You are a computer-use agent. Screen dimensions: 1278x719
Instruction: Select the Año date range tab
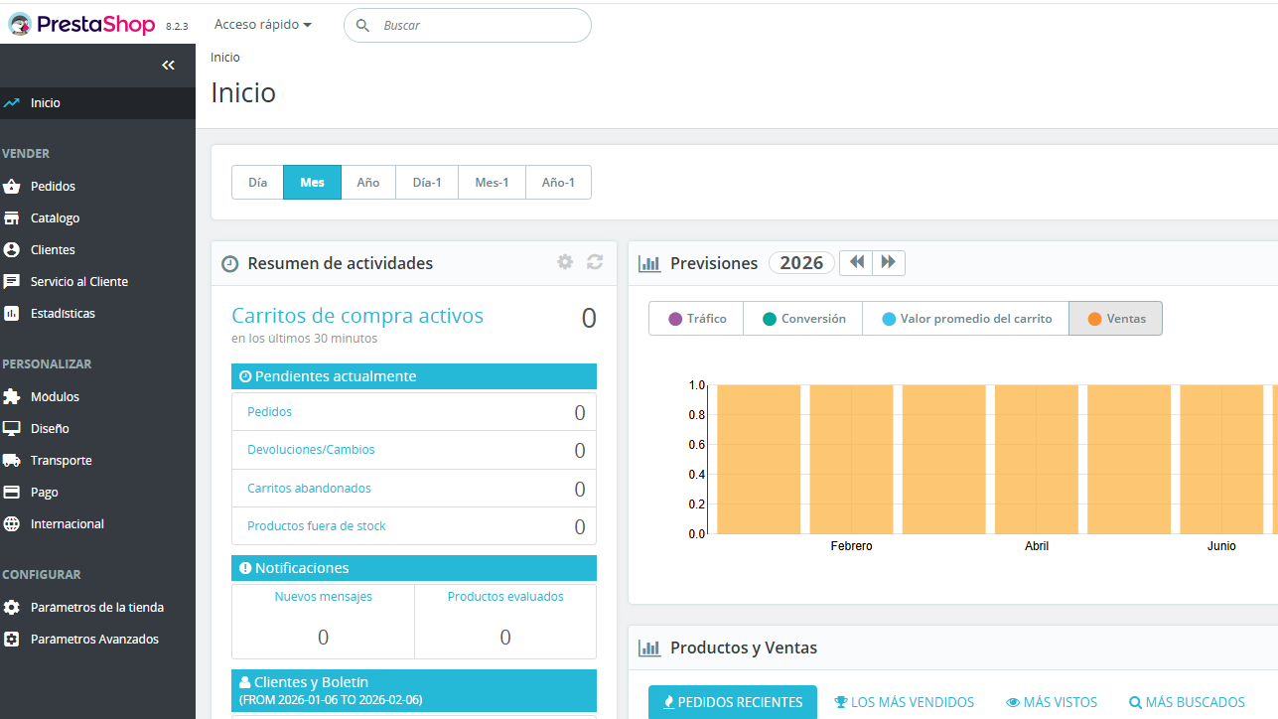(368, 183)
